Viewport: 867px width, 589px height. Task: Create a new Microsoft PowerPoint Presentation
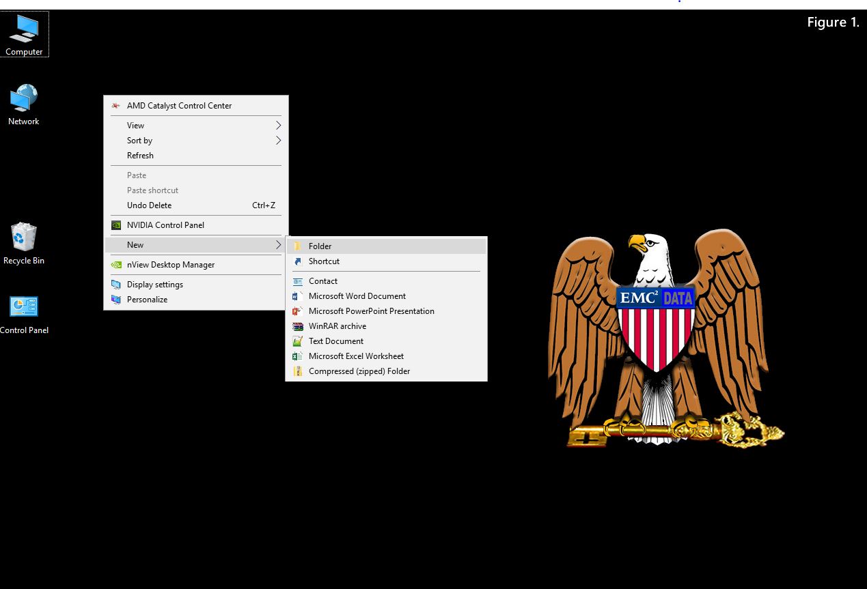pos(386,311)
